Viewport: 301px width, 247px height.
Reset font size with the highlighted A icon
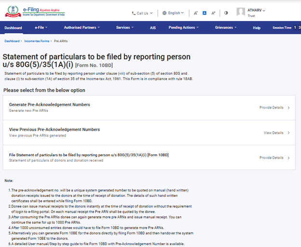coord(204,13)
